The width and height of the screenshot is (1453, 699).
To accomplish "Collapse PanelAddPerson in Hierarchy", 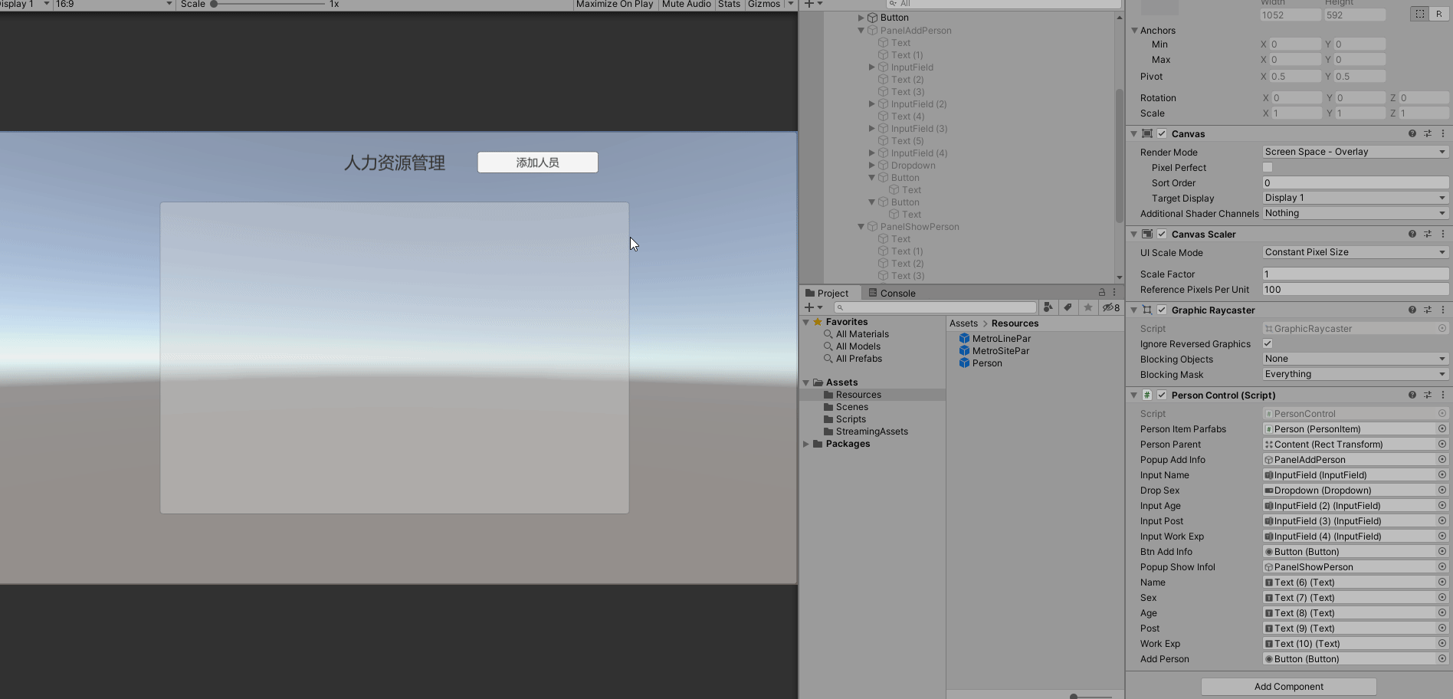I will [861, 31].
